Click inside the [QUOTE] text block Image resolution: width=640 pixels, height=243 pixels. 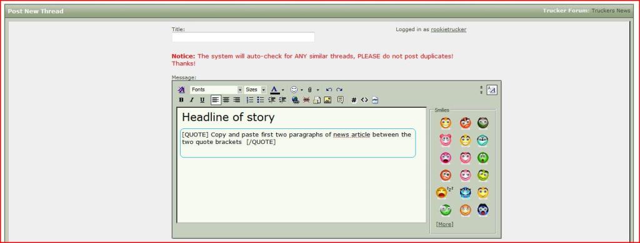297,143
